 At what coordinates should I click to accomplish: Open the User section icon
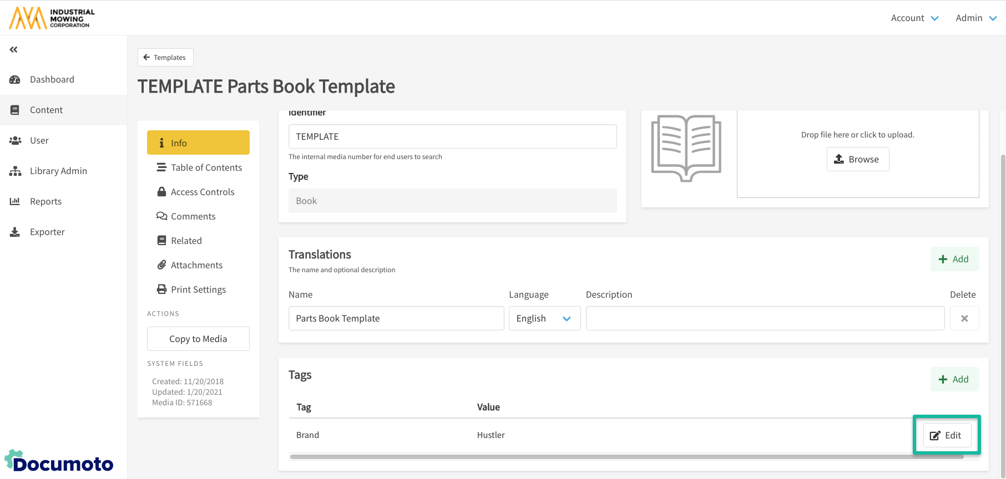point(15,141)
